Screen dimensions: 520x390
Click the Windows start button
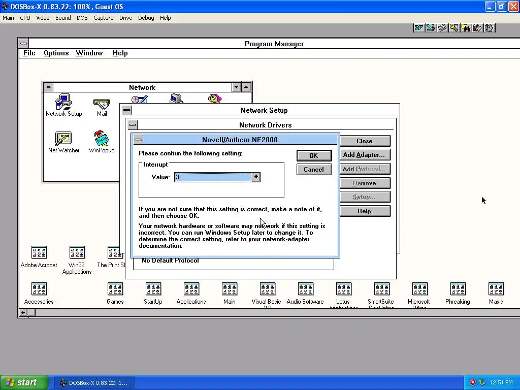coord(24,382)
